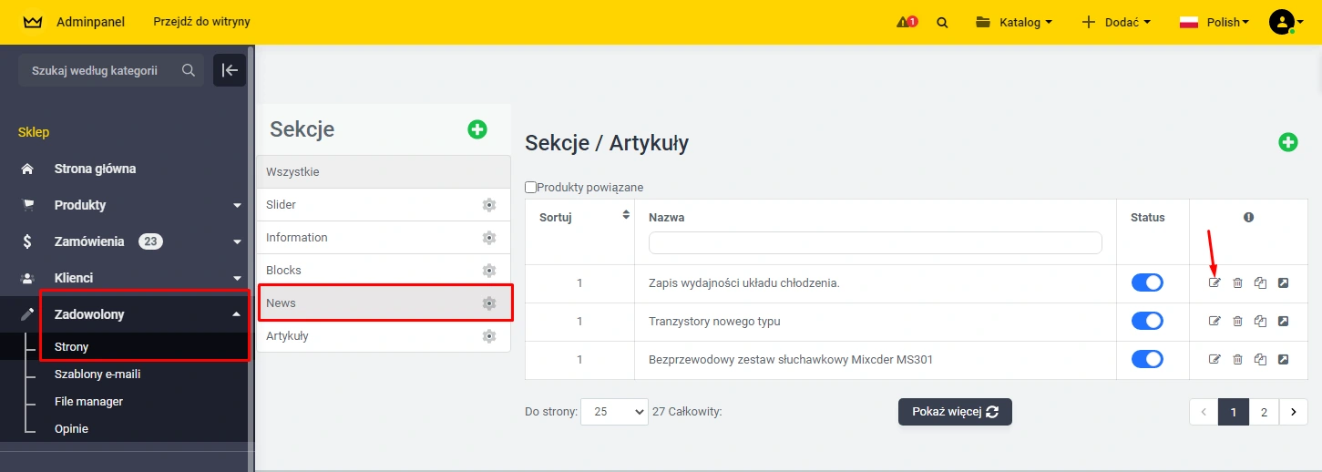Go to pagination page 2
The image size is (1322, 472).
(1264, 412)
